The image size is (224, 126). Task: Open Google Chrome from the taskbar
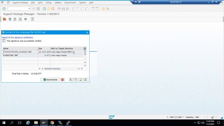pos(52,123)
